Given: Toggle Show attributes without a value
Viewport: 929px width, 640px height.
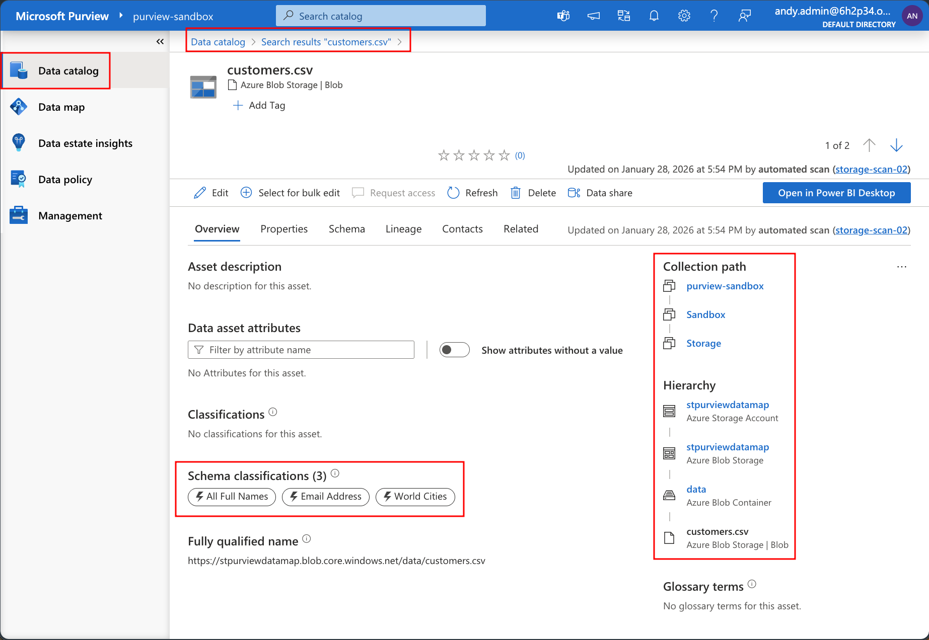Looking at the screenshot, I should pyautogui.click(x=454, y=350).
